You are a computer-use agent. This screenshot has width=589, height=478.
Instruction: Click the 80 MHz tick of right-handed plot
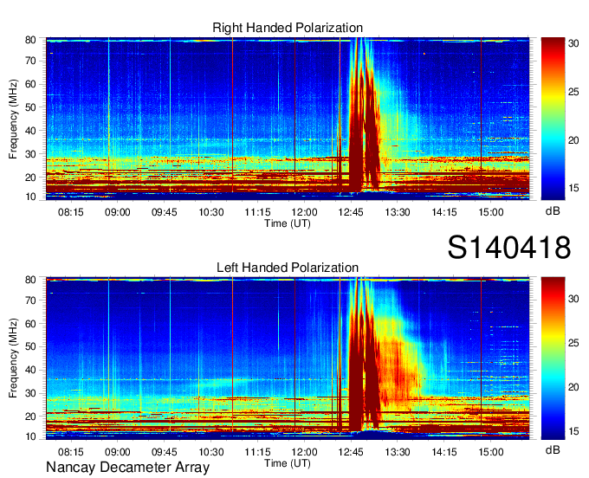click(x=31, y=40)
